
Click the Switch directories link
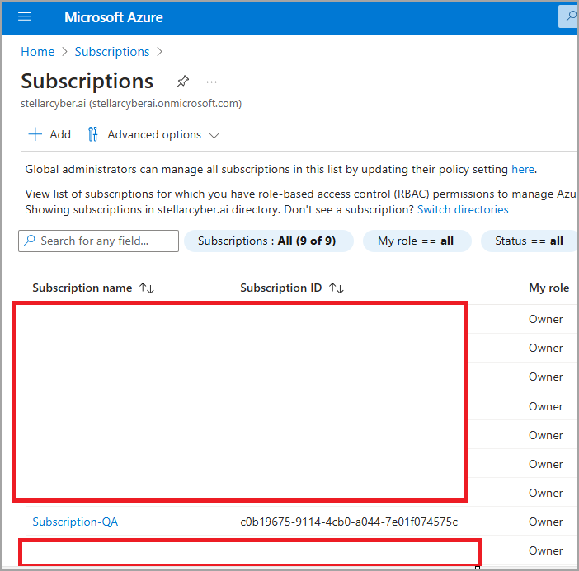tap(463, 209)
